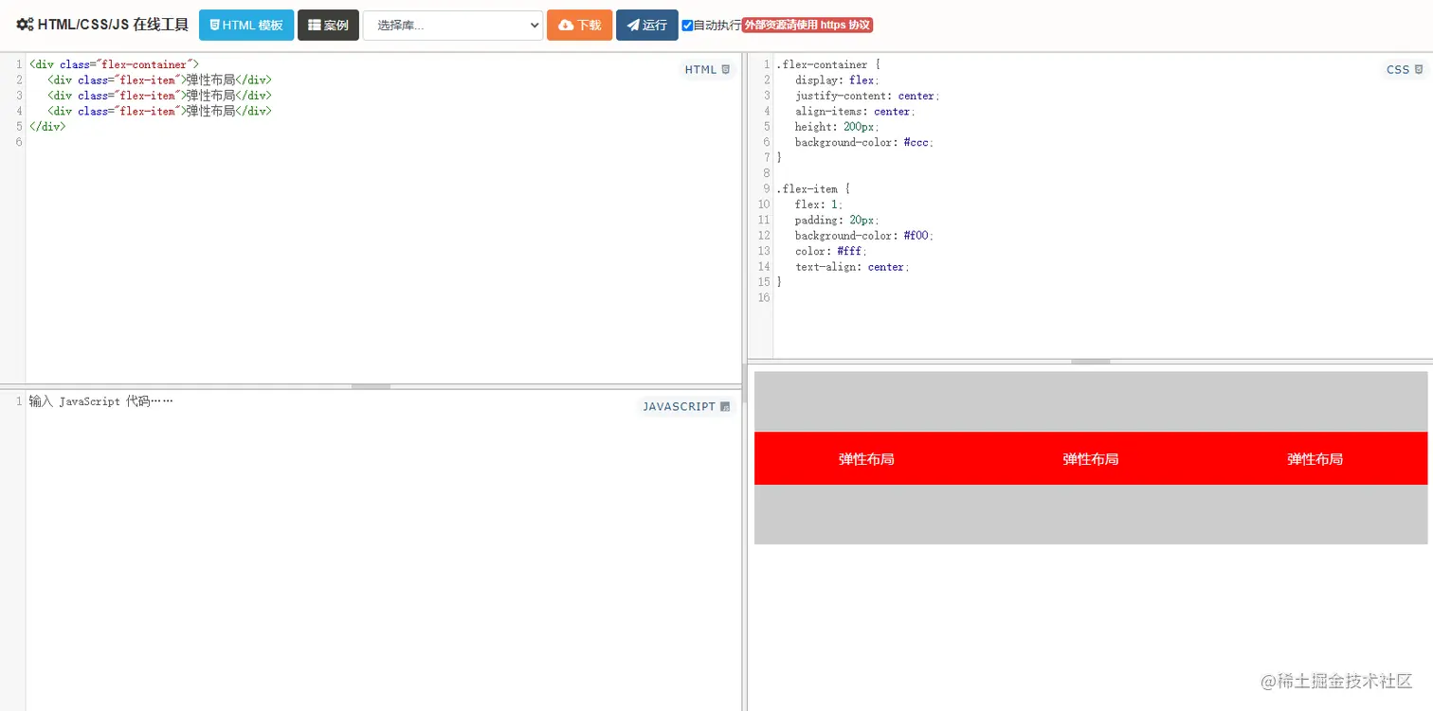Click the JAVASCRIPT panel label icon
This screenshot has width=1433, height=711.
tap(725, 407)
